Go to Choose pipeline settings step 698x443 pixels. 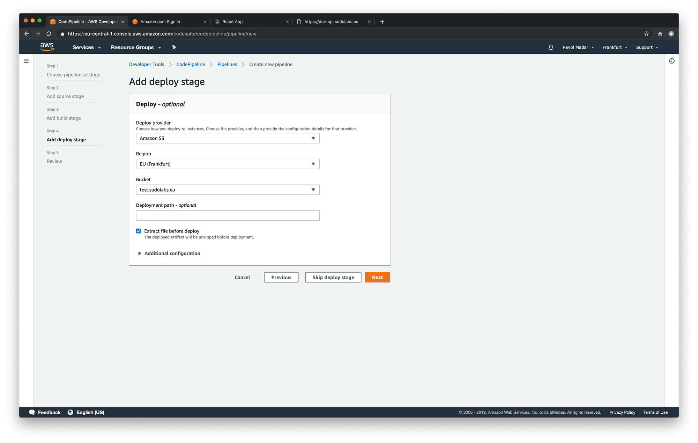73,75
